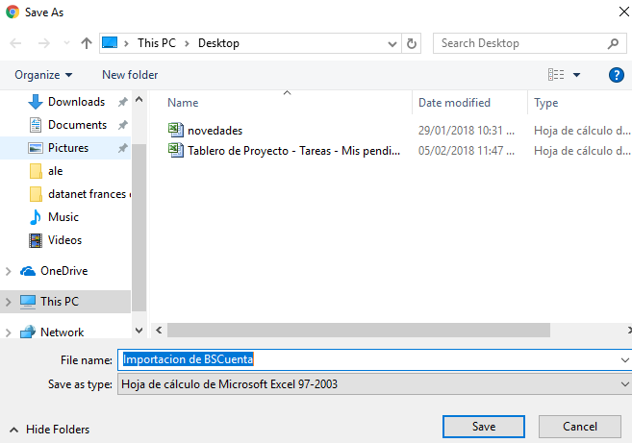This screenshot has height=443, width=632.
Task: Open view options dropdown arrow
Action: pyautogui.click(x=577, y=75)
